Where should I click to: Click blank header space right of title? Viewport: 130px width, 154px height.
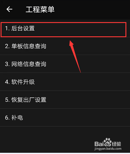point(91,9)
